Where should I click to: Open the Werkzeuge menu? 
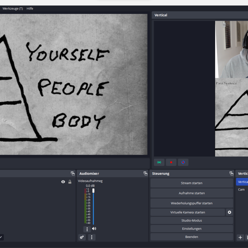[13, 9]
